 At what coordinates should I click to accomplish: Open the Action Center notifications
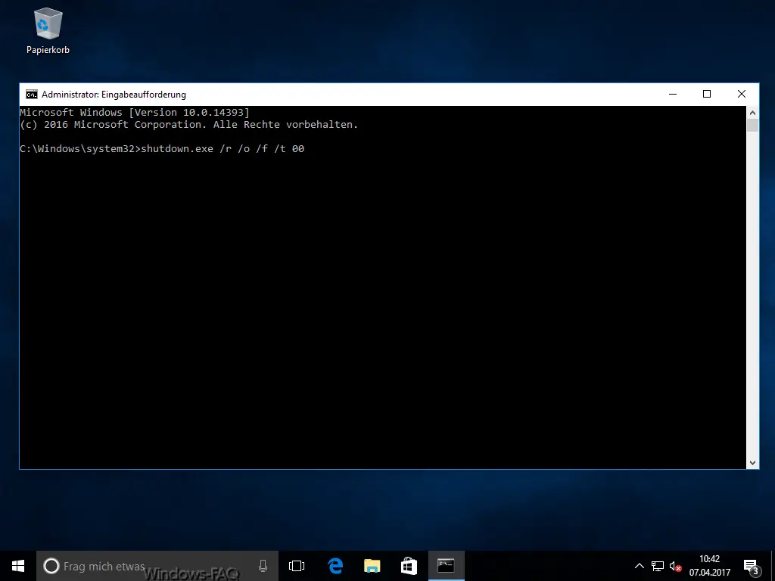[x=751, y=566]
